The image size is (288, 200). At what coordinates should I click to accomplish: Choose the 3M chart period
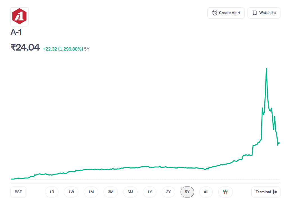coord(111,192)
